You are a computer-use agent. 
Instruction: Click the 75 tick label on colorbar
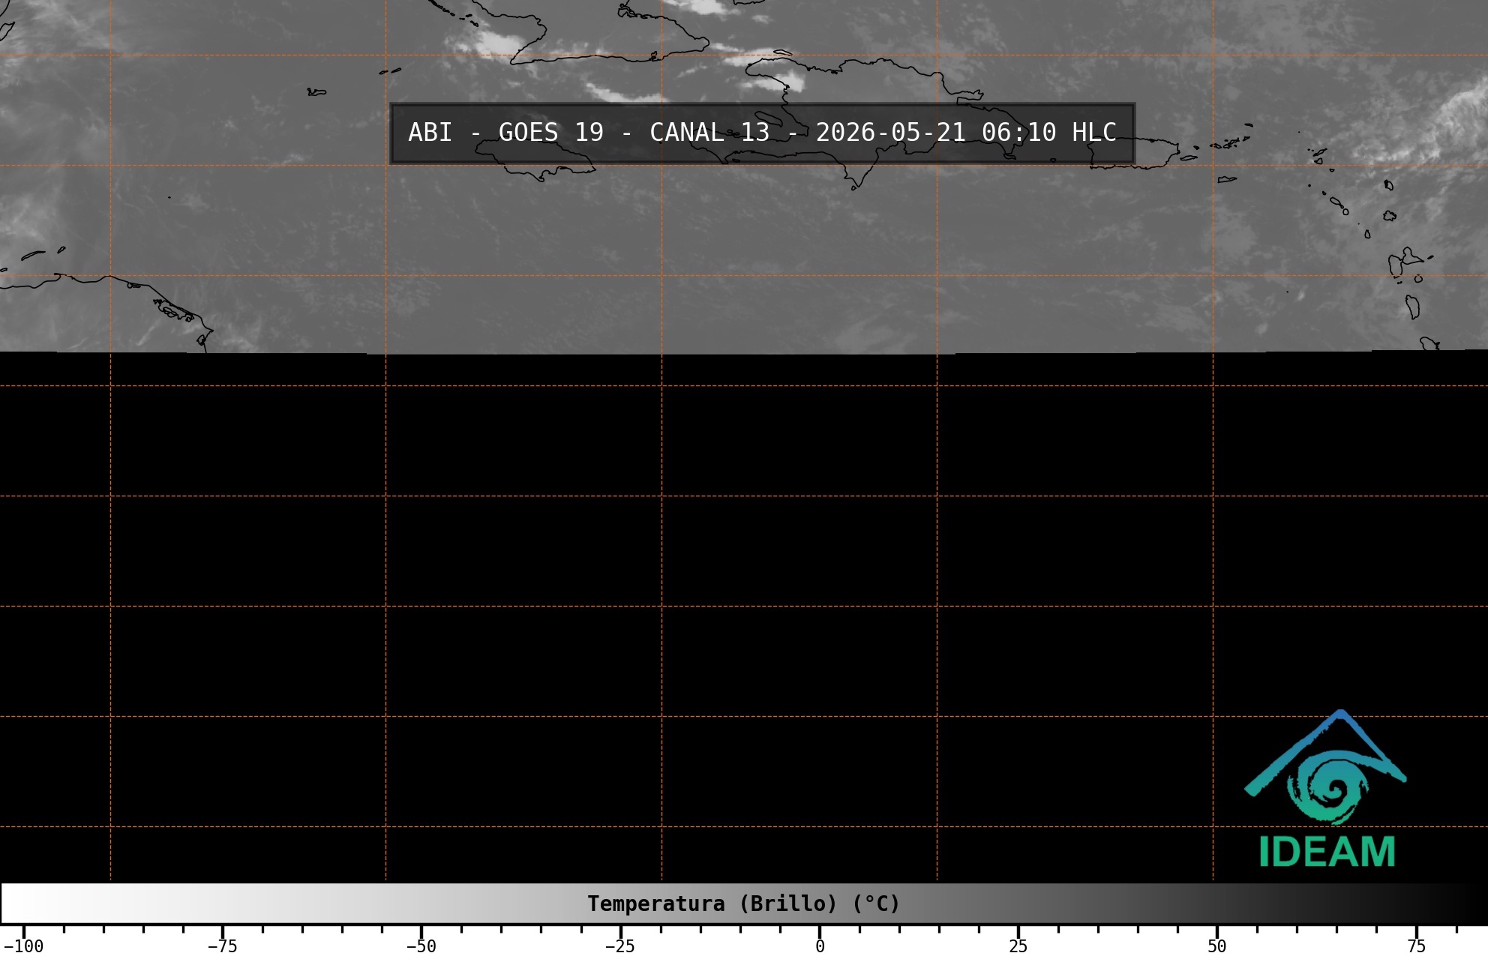pos(1416,946)
